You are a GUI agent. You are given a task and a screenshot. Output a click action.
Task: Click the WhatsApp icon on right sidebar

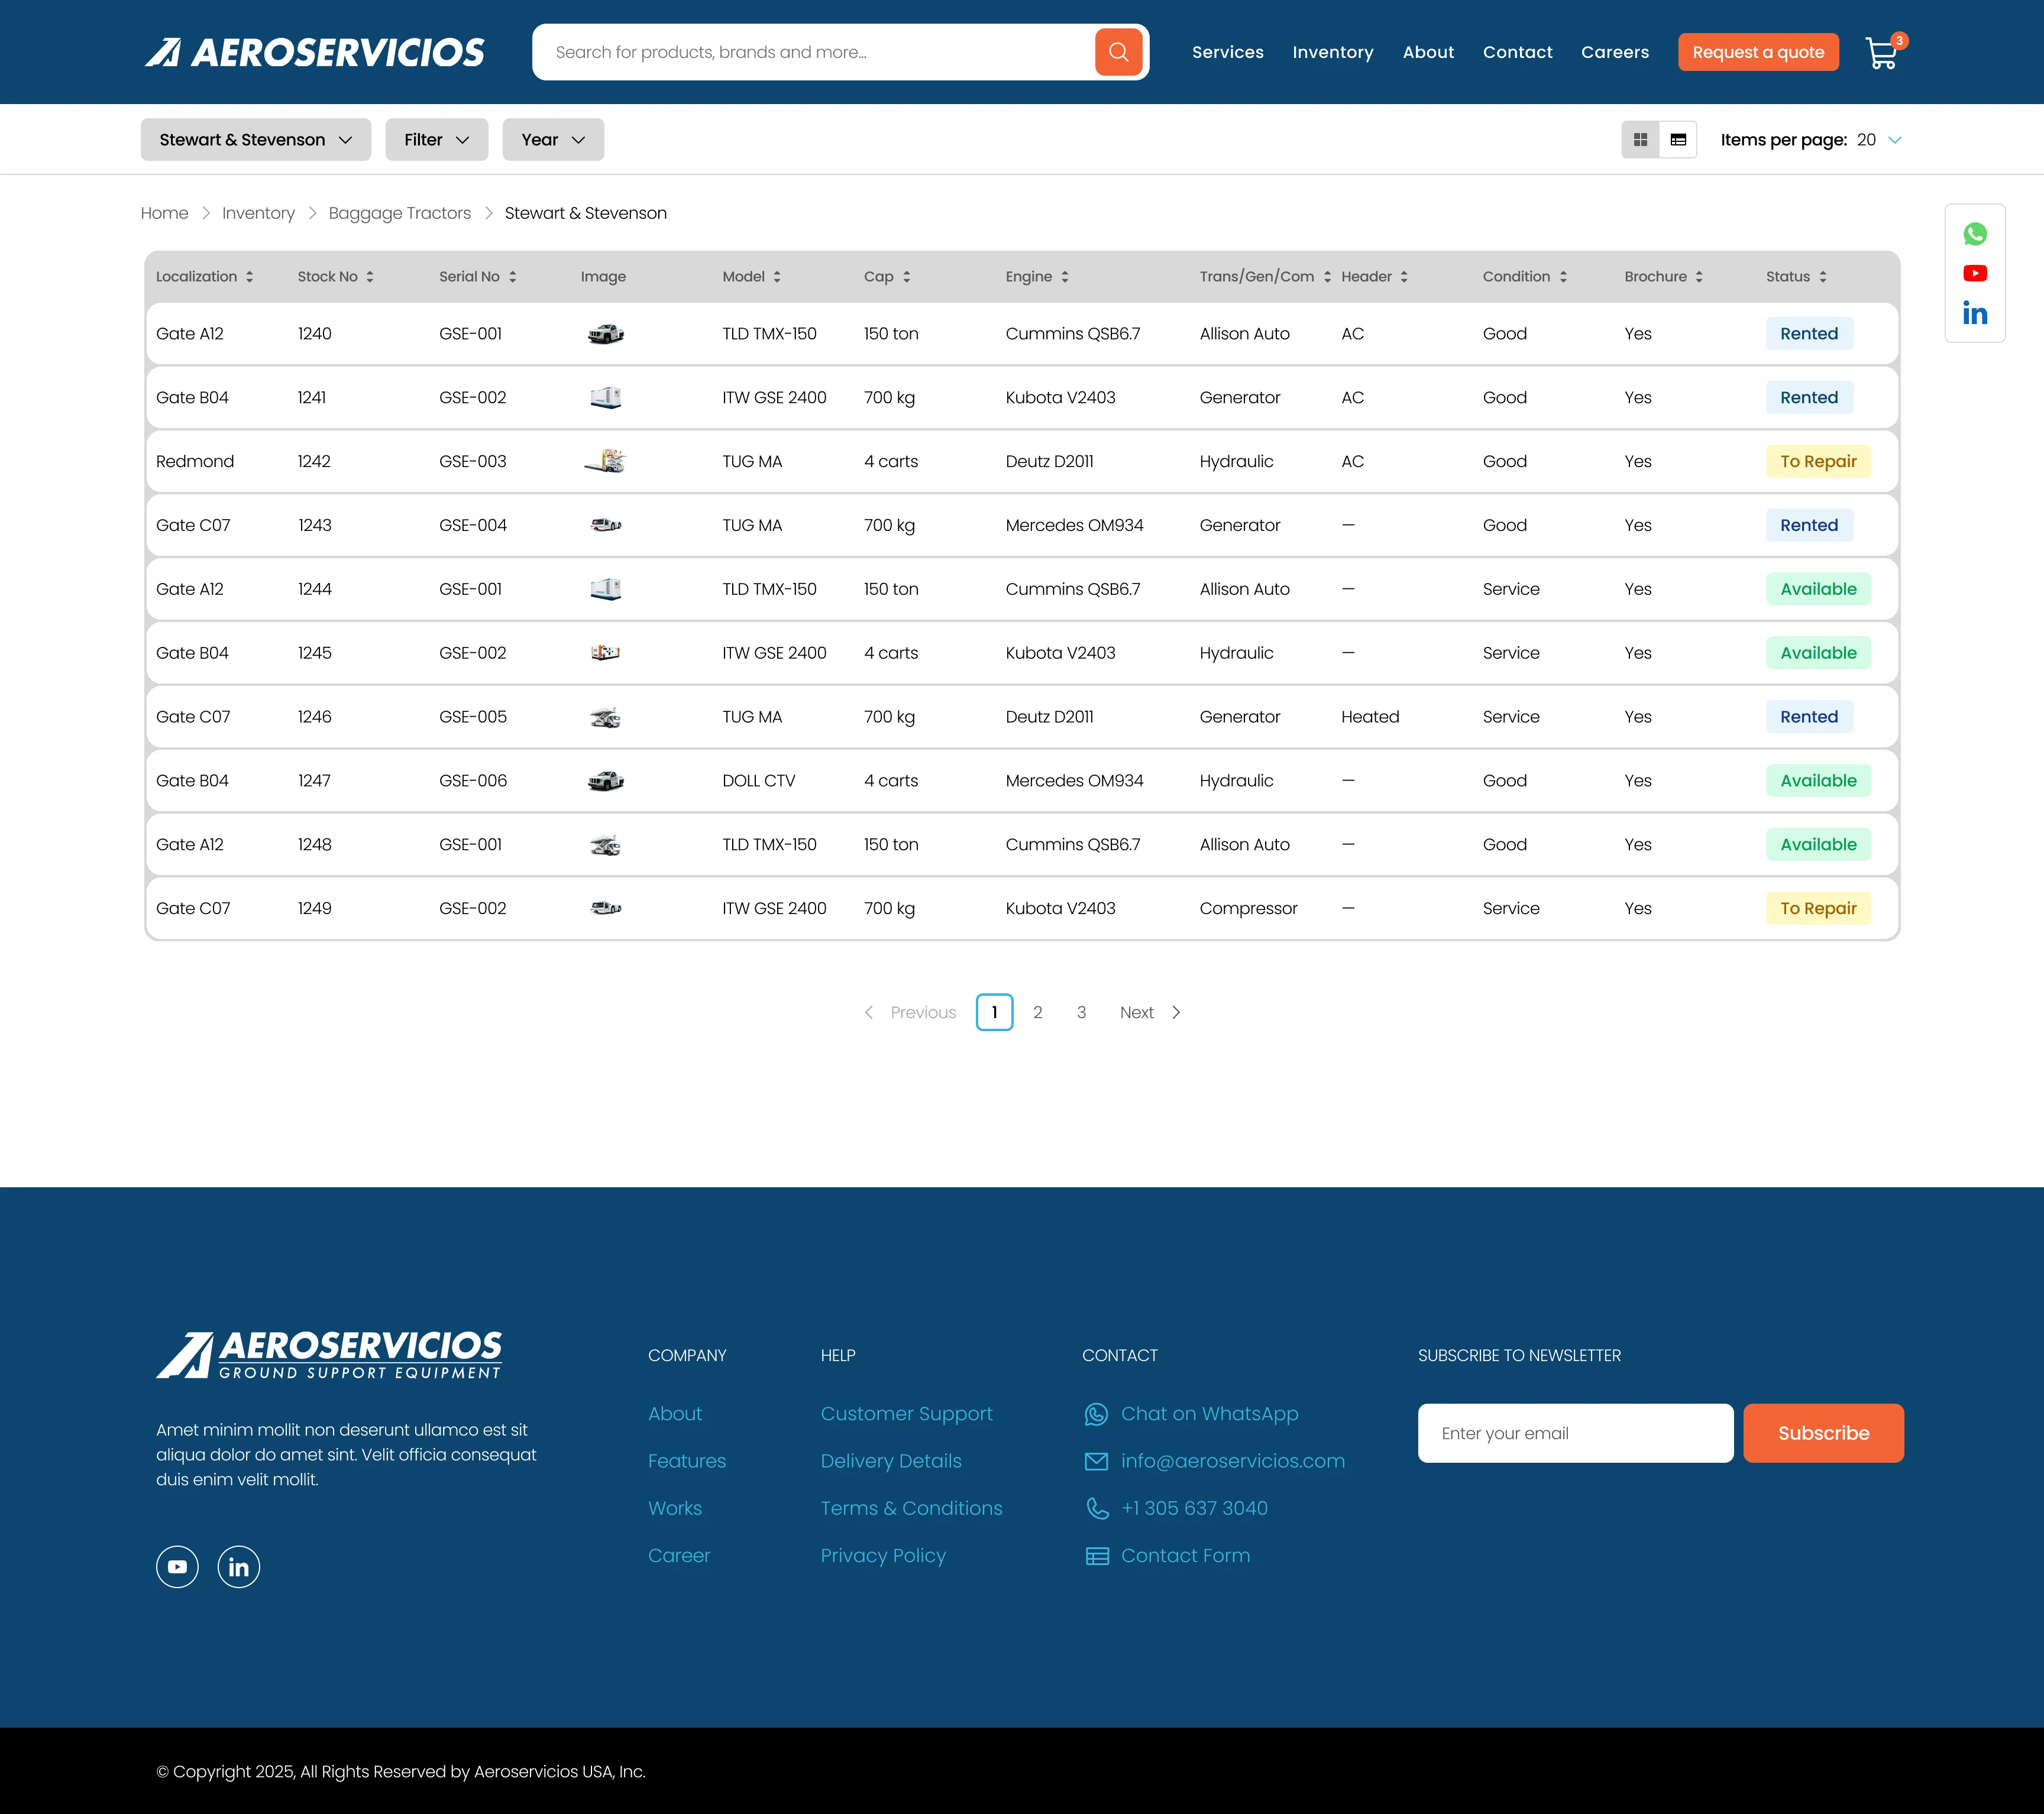tap(1975, 235)
